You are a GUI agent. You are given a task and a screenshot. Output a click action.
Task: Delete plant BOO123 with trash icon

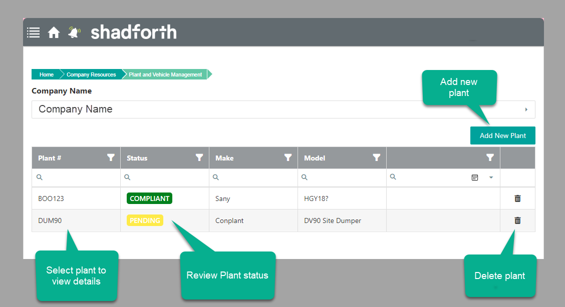click(x=517, y=198)
